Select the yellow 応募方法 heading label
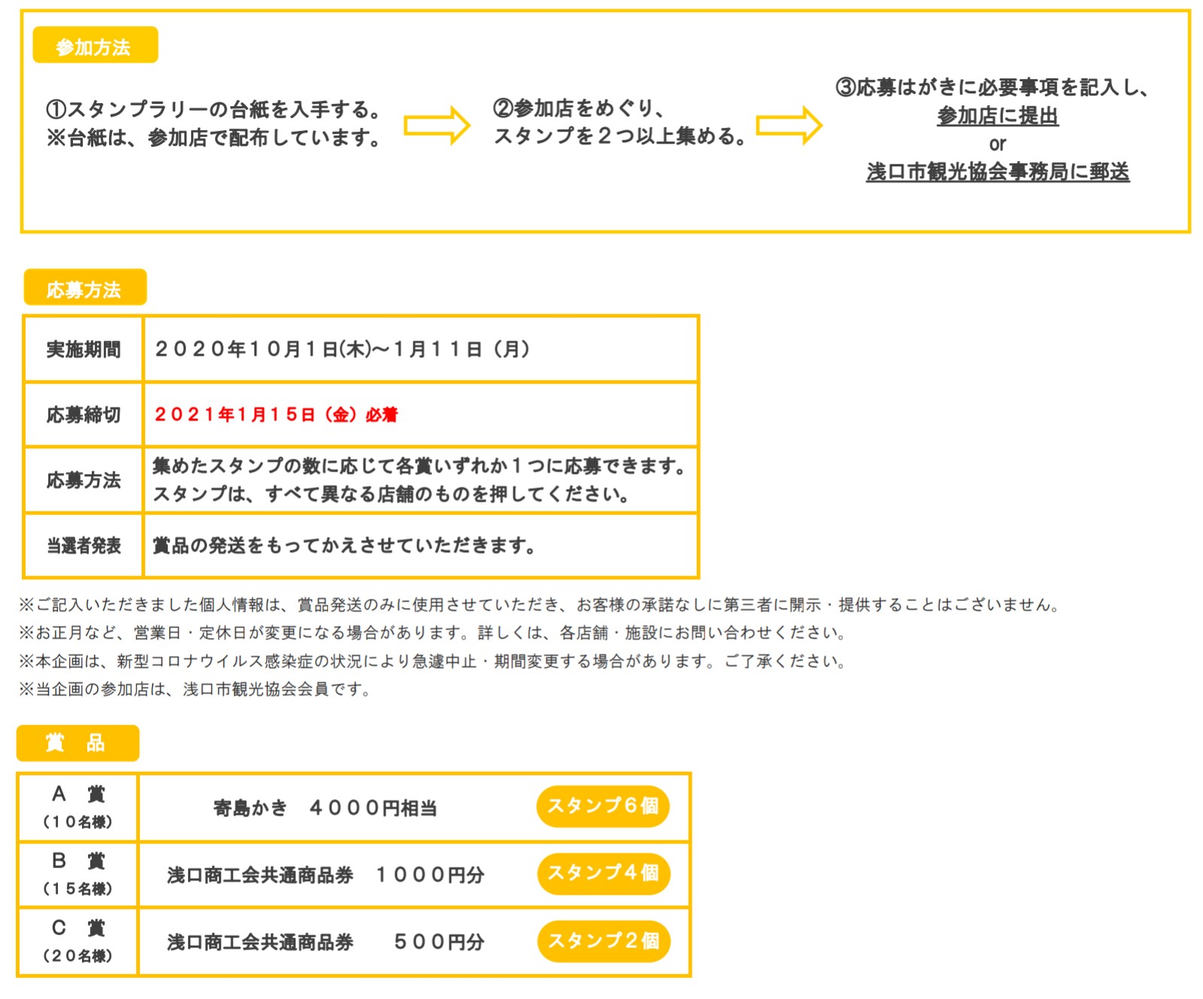Viewport: 1203px width, 999px height. click(x=85, y=289)
